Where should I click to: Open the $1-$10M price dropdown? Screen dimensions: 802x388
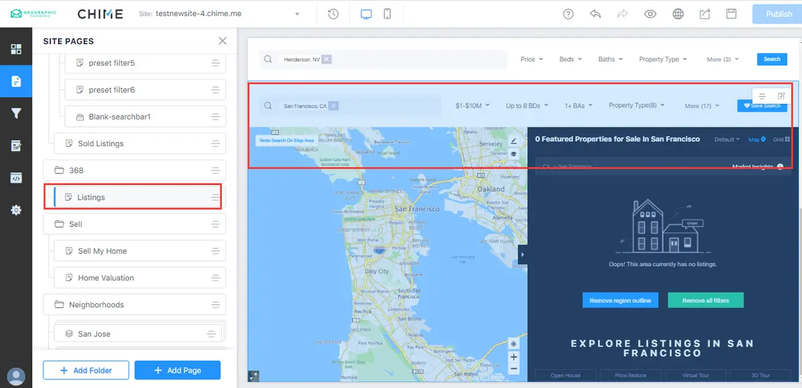tap(472, 106)
